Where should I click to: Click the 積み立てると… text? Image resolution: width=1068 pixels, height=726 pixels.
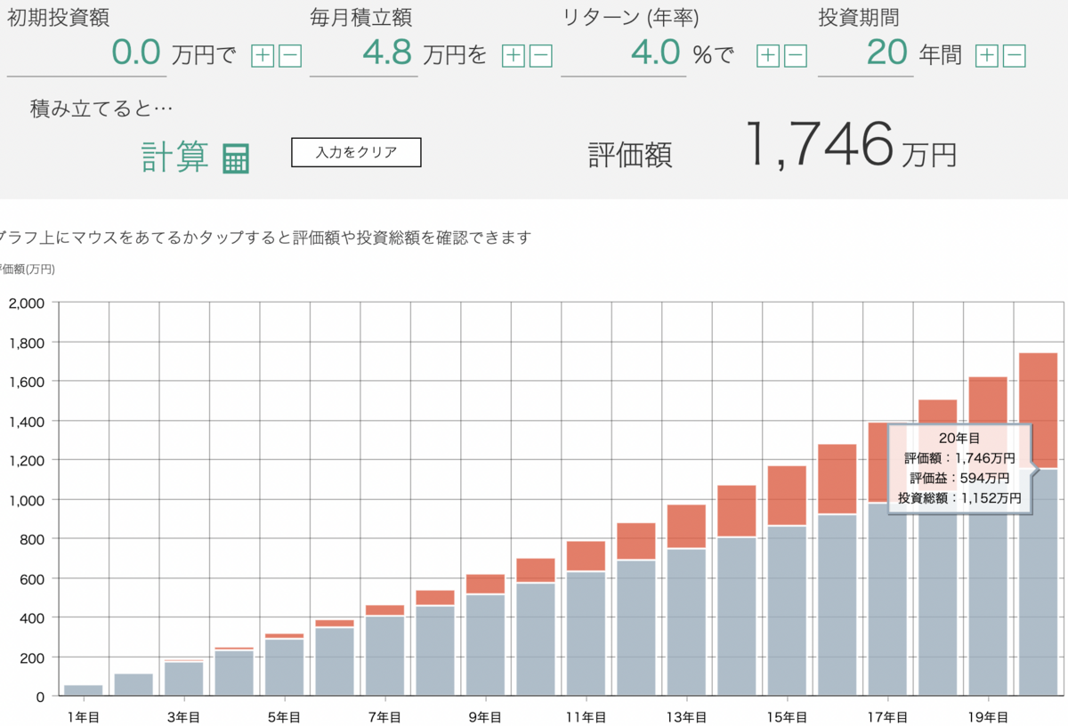point(101,109)
